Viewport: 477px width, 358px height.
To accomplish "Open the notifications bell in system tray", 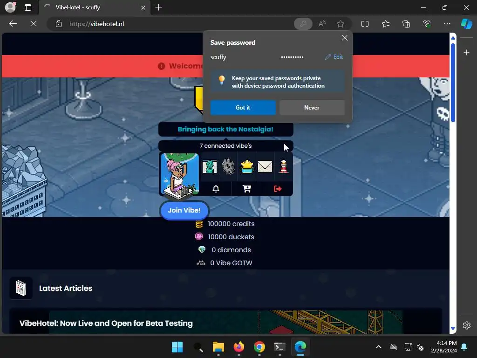I will pyautogui.click(x=464, y=347).
